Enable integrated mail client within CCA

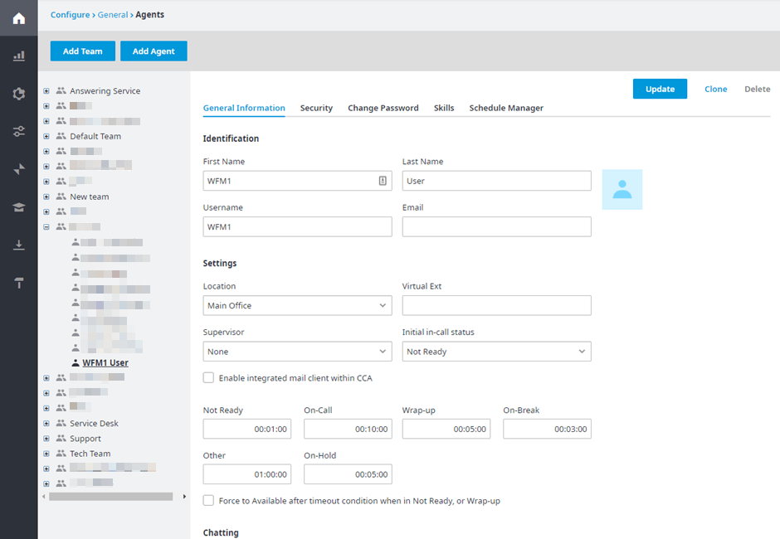coord(208,377)
